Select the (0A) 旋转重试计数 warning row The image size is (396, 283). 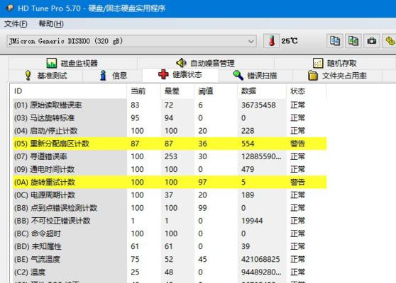pyautogui.click(x=170, y=182)
